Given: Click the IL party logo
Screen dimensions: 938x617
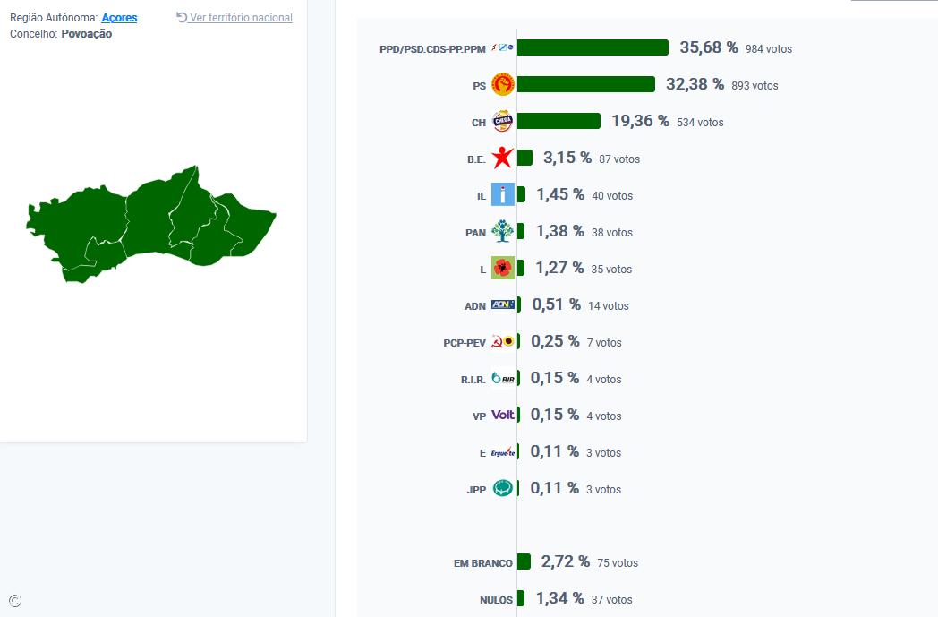Looking at the screenshot, I should tap(503, 194).
